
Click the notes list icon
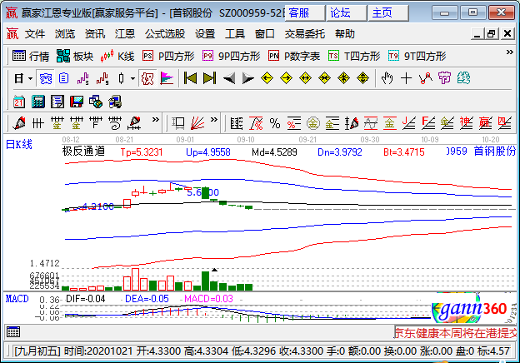click(57, 102)
